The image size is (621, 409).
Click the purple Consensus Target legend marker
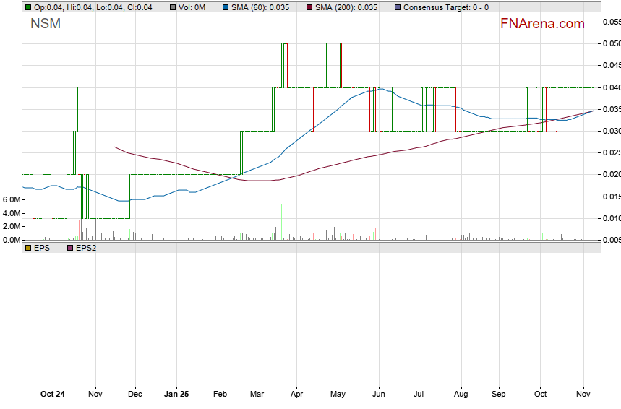pos(397,7)
